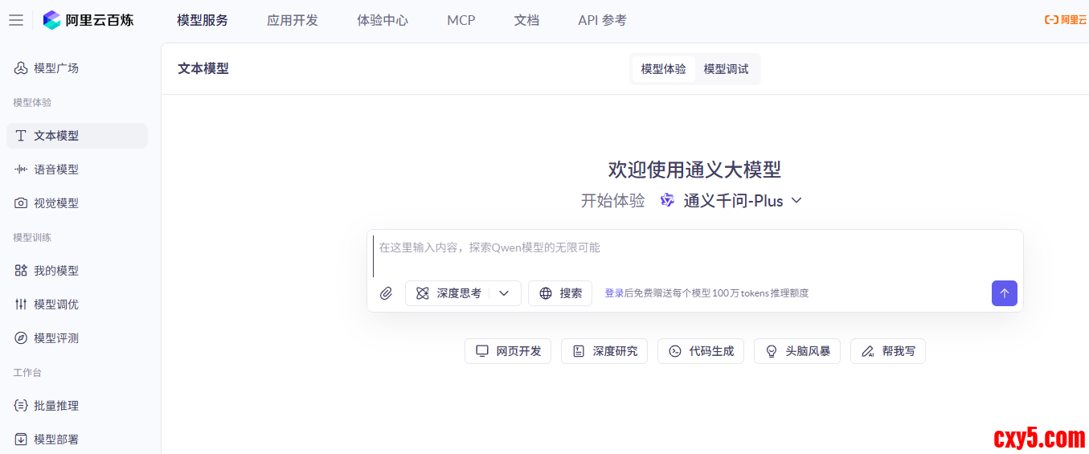1089x454 pixels.
Task: Click the 文本模型 T icon
Action: tap(21, 136)
